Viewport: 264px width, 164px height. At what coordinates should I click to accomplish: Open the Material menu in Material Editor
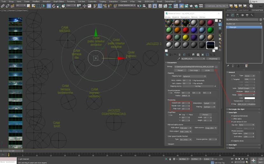tap(176, 17)
